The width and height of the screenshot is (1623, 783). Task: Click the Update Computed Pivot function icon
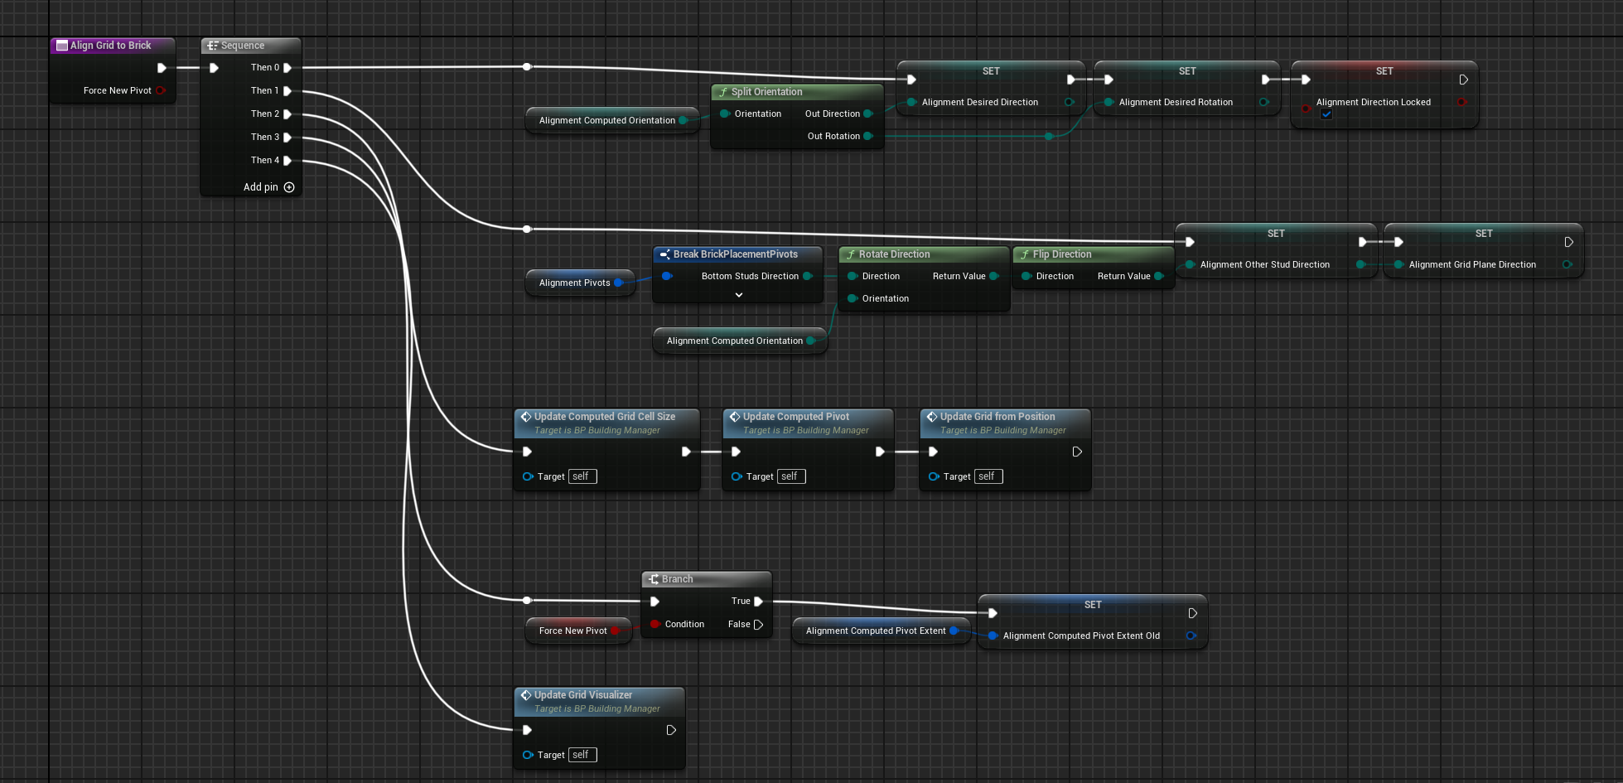(x=736, y=416)
